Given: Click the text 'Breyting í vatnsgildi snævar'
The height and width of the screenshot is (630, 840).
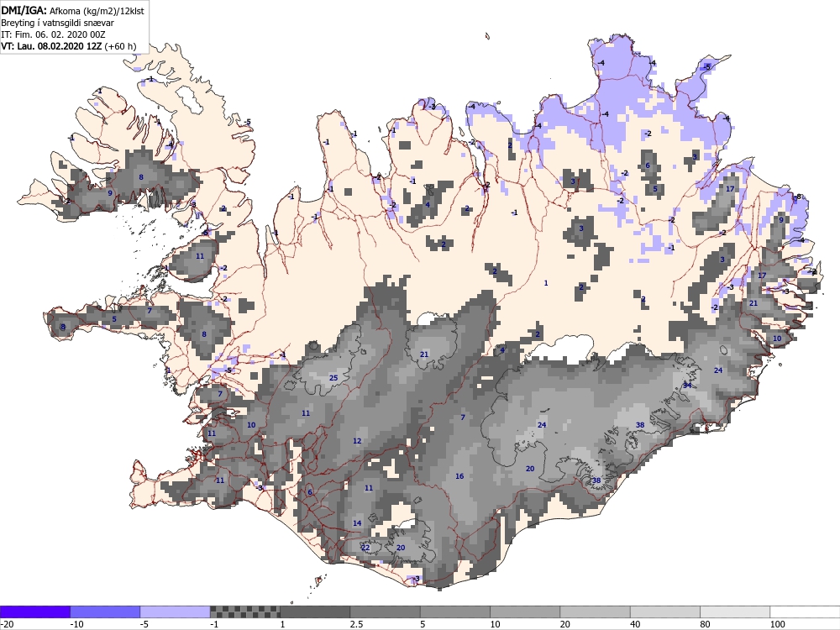Looking at the screenshot, I should pyautogui.click(x=57, y=23).
